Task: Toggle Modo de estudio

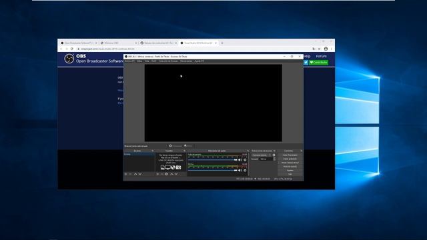Action: [290, 167]
